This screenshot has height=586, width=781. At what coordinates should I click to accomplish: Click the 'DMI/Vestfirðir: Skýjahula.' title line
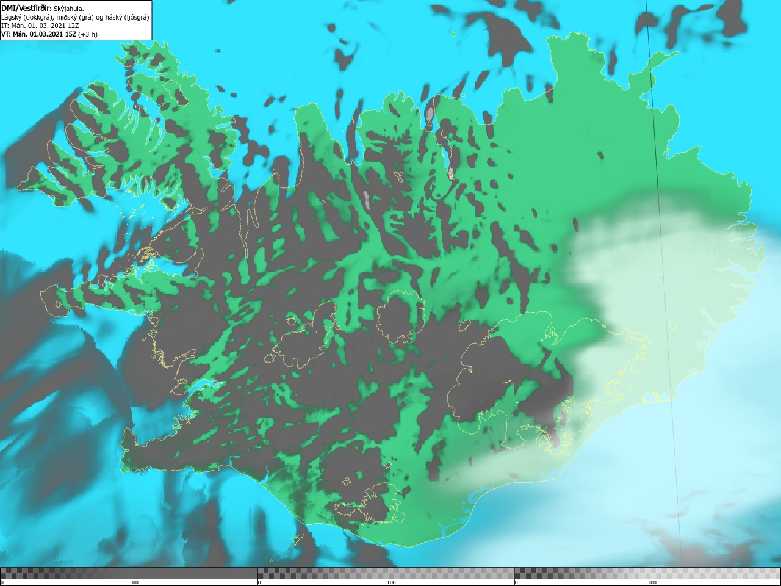click(x=43, y=8)
